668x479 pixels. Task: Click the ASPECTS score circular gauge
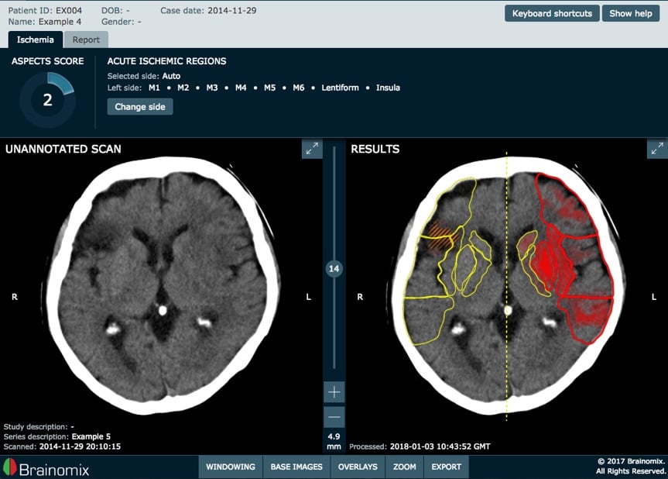point(47,100)
